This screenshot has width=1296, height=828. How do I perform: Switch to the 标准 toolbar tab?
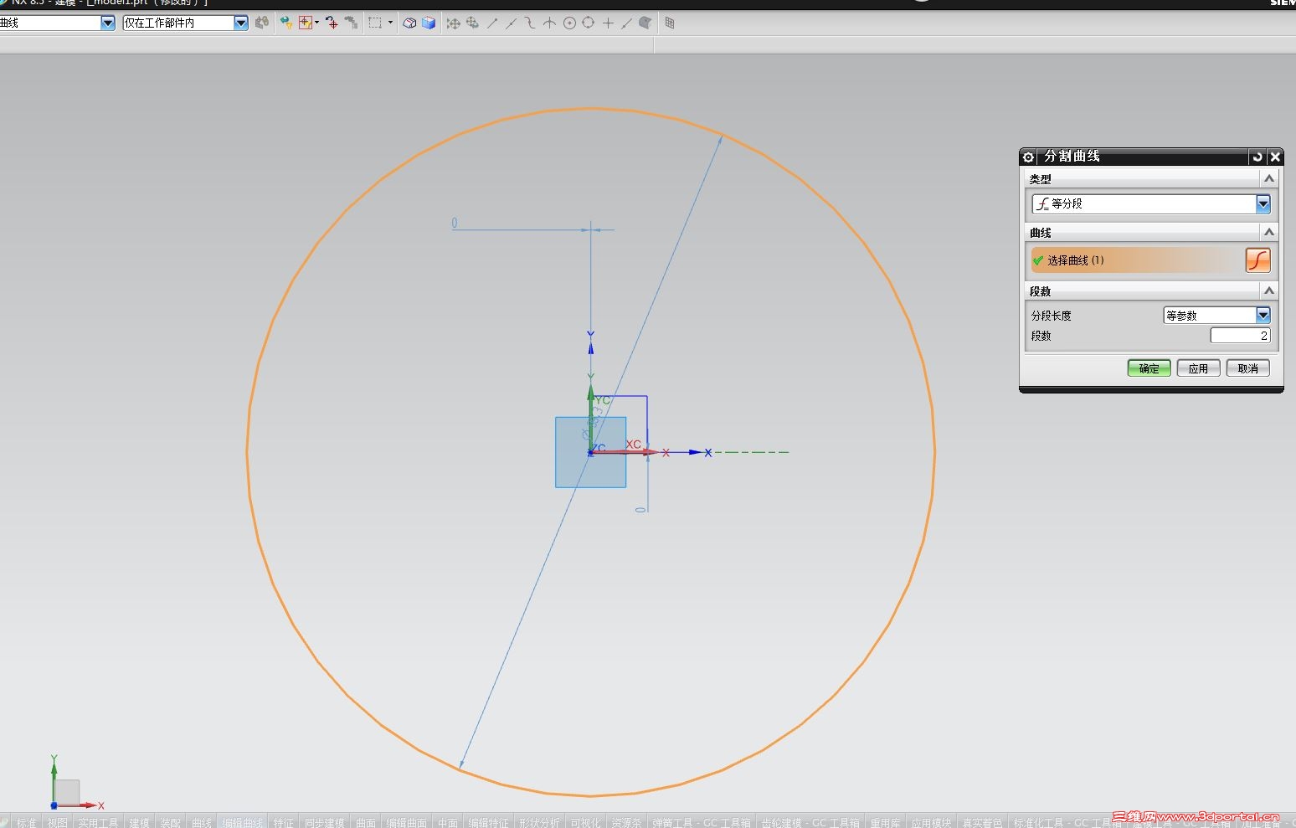tap(27, 822)
